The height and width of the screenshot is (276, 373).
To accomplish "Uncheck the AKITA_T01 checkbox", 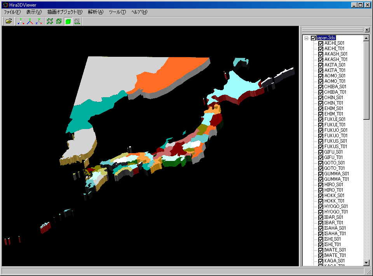I will (x=321, y=70).
